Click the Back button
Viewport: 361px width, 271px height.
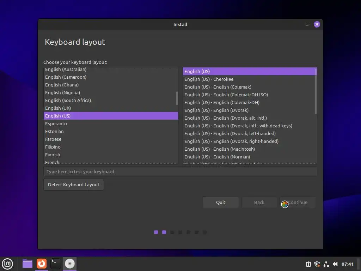(259, 202)
